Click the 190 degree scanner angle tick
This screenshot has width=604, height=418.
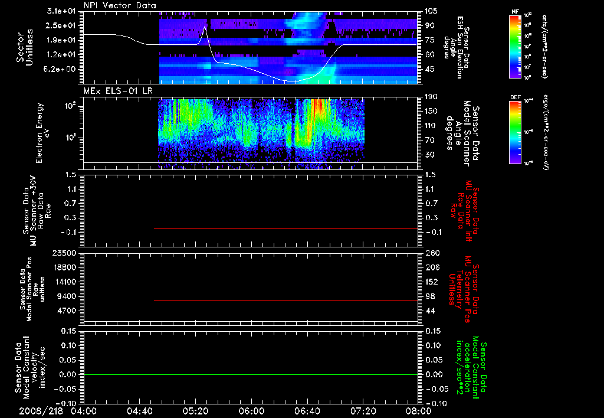point(431,97)
